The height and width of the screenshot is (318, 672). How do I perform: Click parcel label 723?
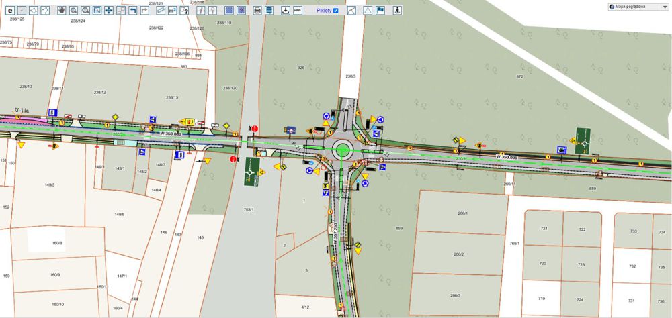581,264
